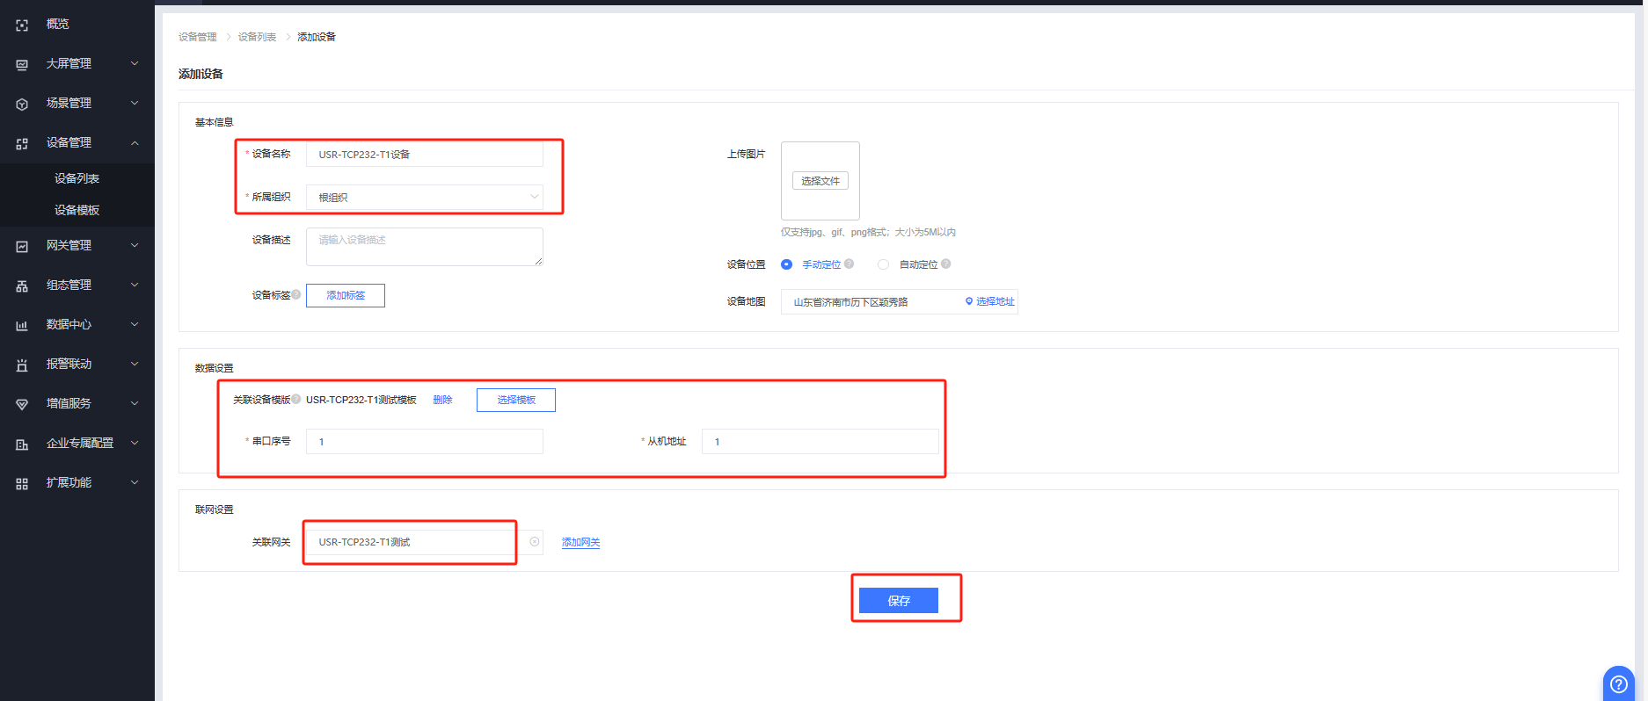Select the 手动定位 radio button
The image size is (1648, 701).
point(786,264)
